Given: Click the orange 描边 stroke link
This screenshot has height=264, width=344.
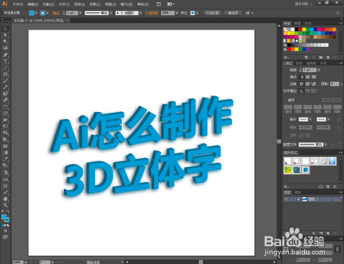Looking at the screenshot, I should coord(56,13).
